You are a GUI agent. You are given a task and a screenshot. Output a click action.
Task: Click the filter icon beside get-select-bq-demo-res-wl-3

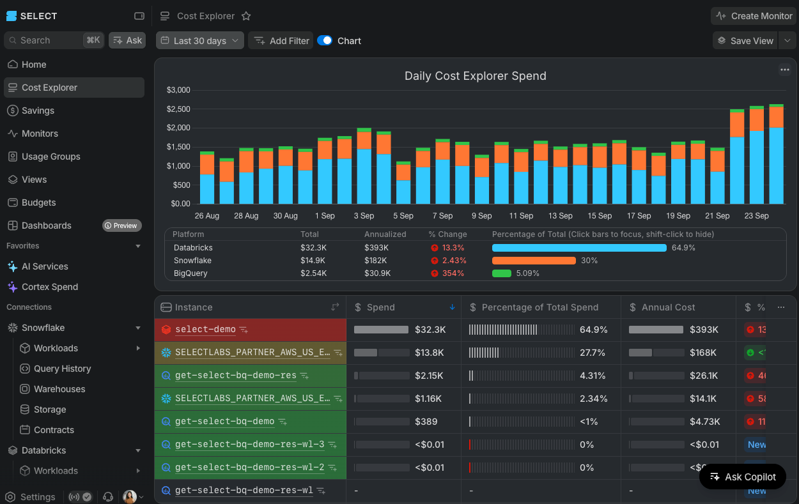pyautogui.click(x=332, y=445)
